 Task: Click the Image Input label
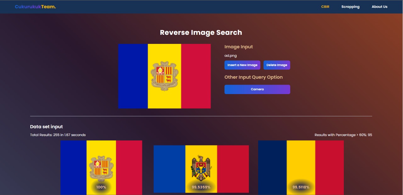coord(239,47)
